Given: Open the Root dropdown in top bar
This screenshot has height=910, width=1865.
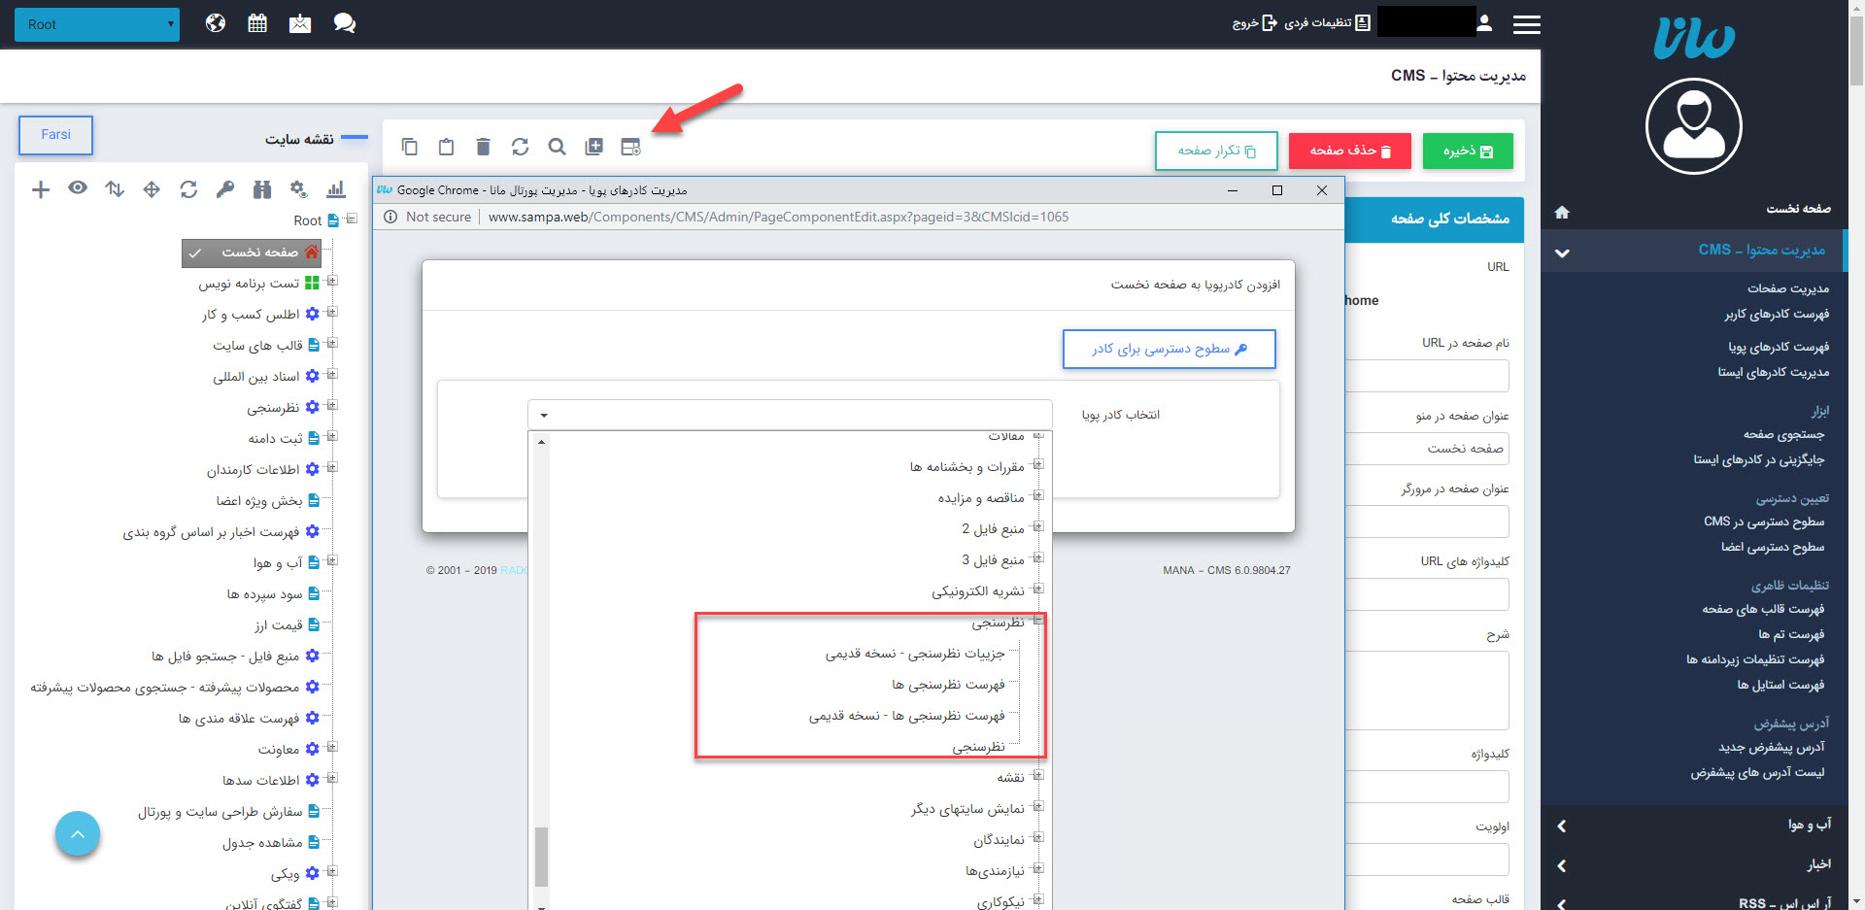Looking at the screenshot, I should 97,24.
